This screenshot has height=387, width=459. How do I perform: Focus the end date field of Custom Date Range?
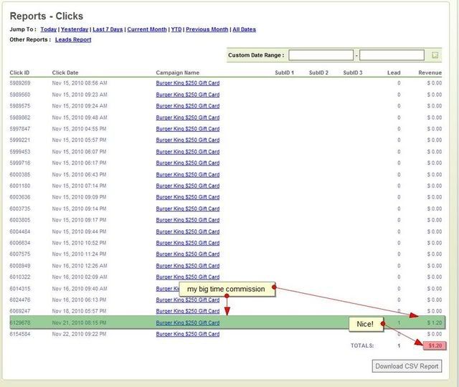392,55
